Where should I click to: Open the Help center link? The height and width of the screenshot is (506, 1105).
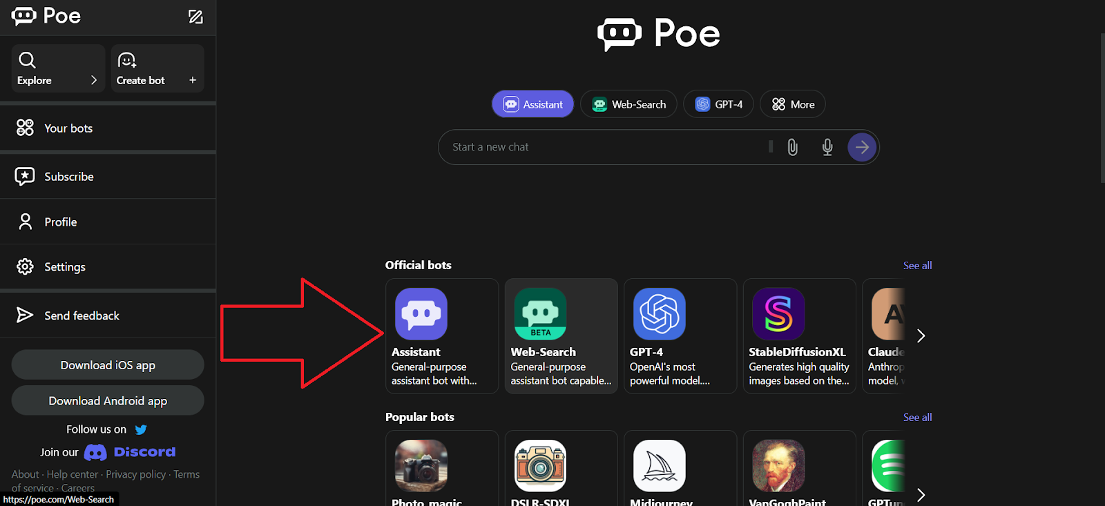coord(73,474)
